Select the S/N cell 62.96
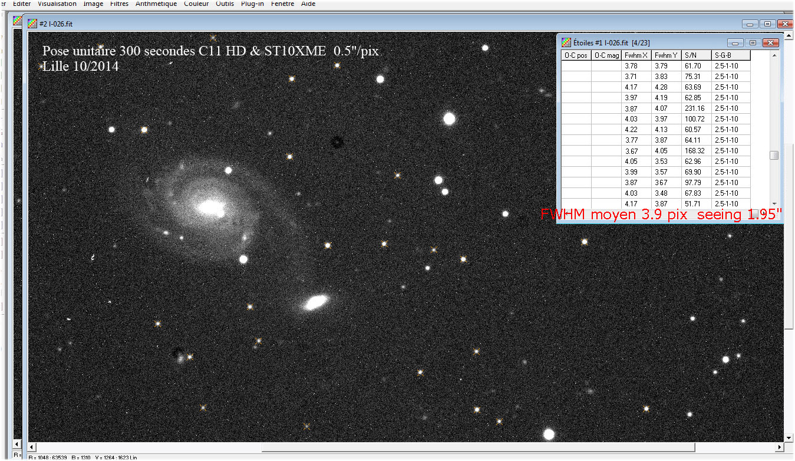 (x=697, y=162)
